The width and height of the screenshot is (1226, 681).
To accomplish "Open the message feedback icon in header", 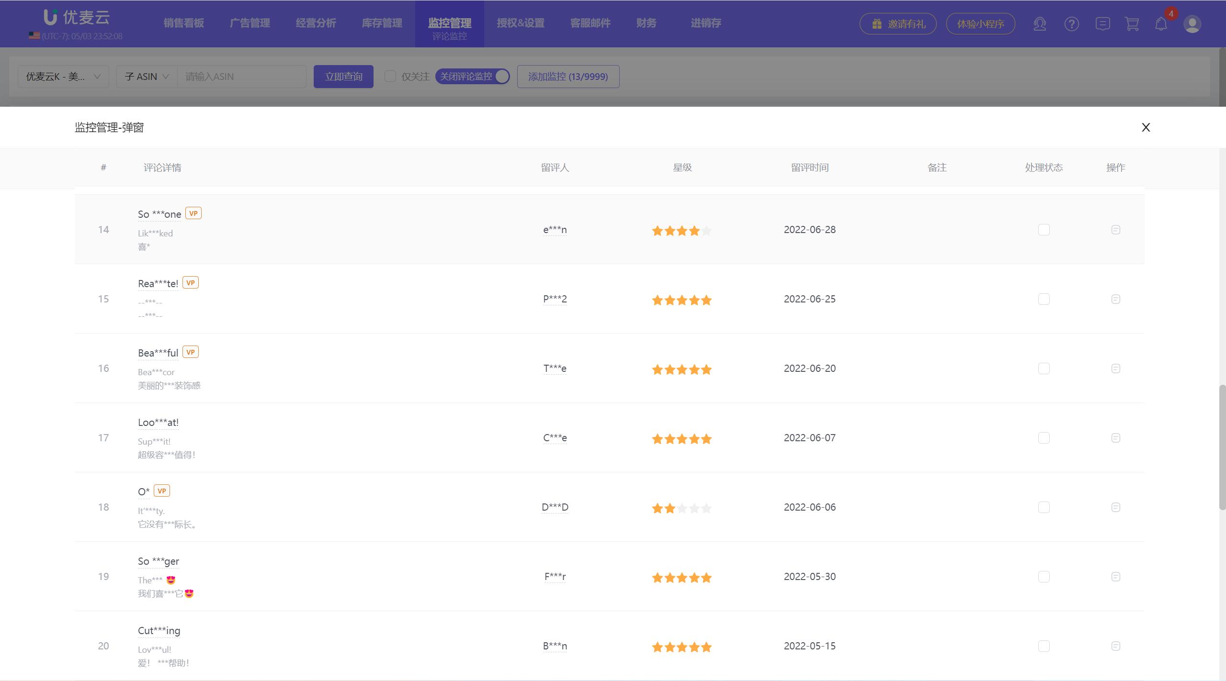I will tap(1102, 24).
